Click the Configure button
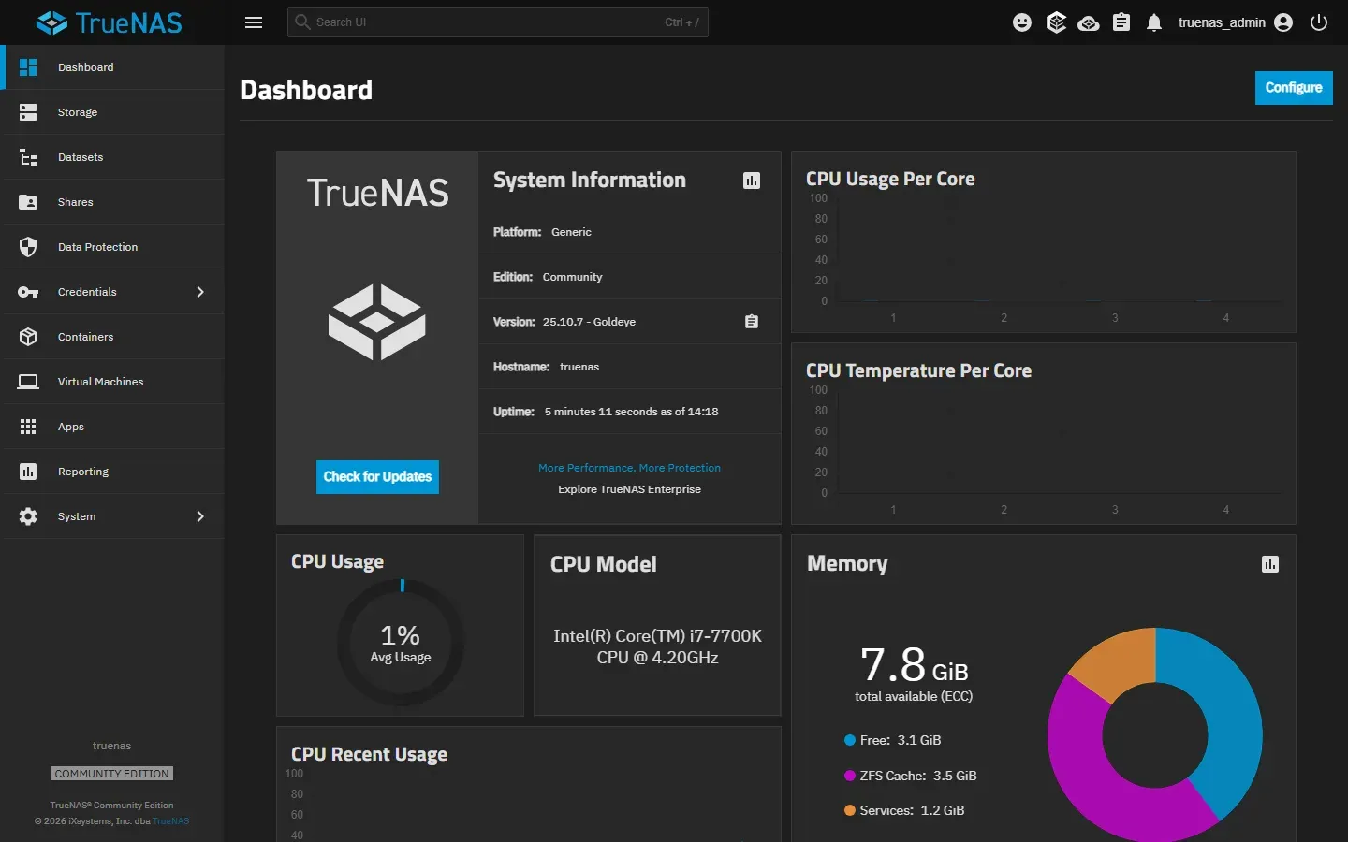The height and width of the screenshot is (842, 1348). 1294,88
